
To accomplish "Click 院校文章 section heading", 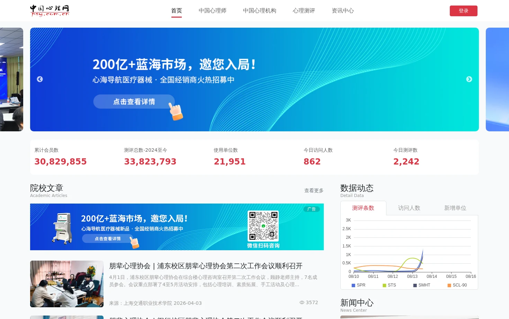I will pos(47,188).
